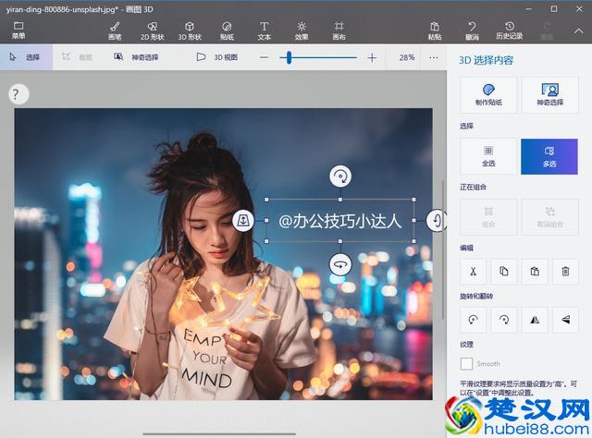Click the zoom slider track

(319, 57)
